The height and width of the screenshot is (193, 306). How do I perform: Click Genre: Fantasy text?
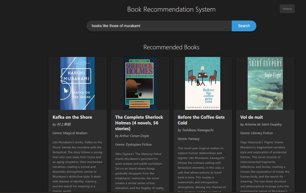coord(189,139)
